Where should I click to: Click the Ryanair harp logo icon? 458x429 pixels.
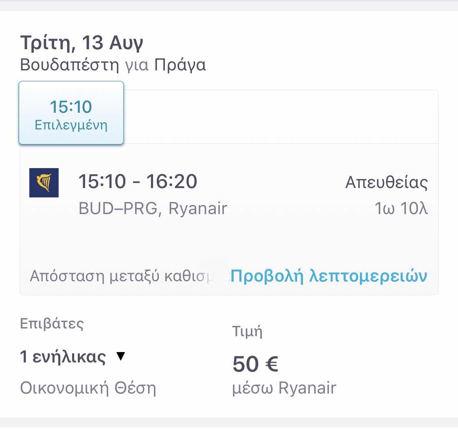point(44,182)
